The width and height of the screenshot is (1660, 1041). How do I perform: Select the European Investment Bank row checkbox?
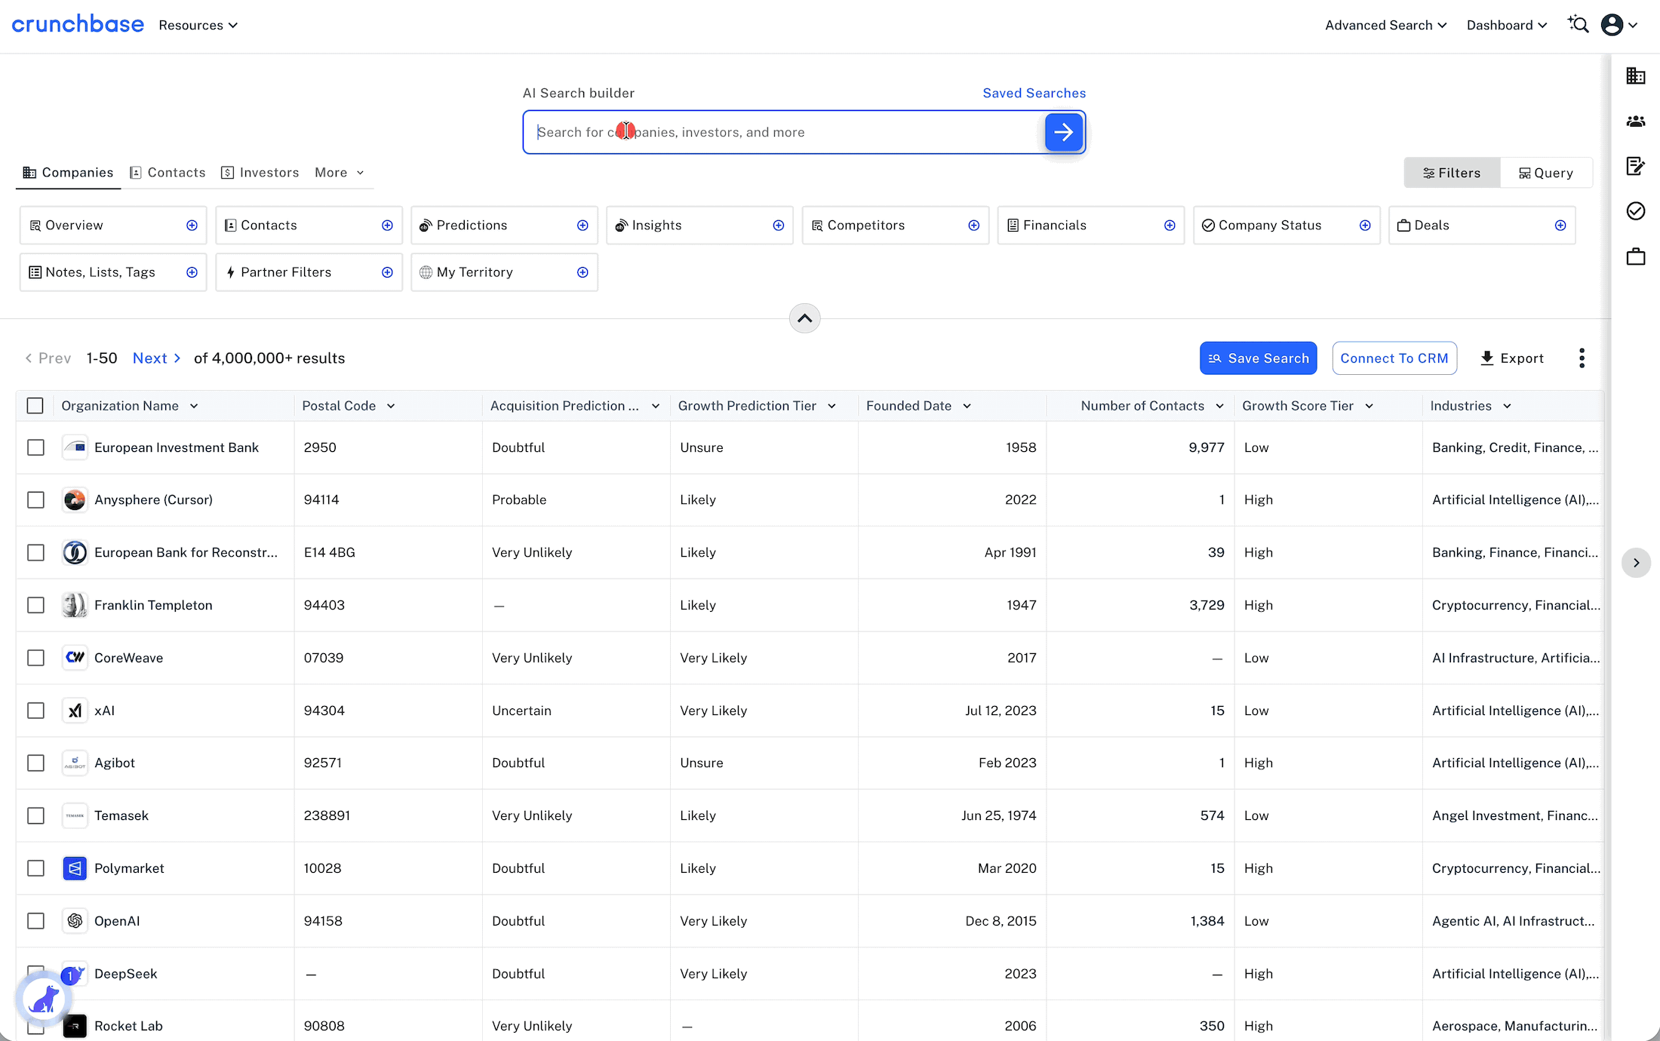pyautogui.click(x=35, y=447)
